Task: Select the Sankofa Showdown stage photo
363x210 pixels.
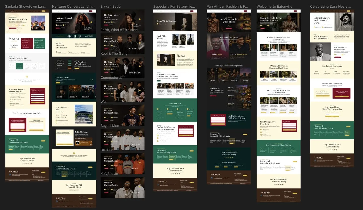Action: [x=38, y=23]
